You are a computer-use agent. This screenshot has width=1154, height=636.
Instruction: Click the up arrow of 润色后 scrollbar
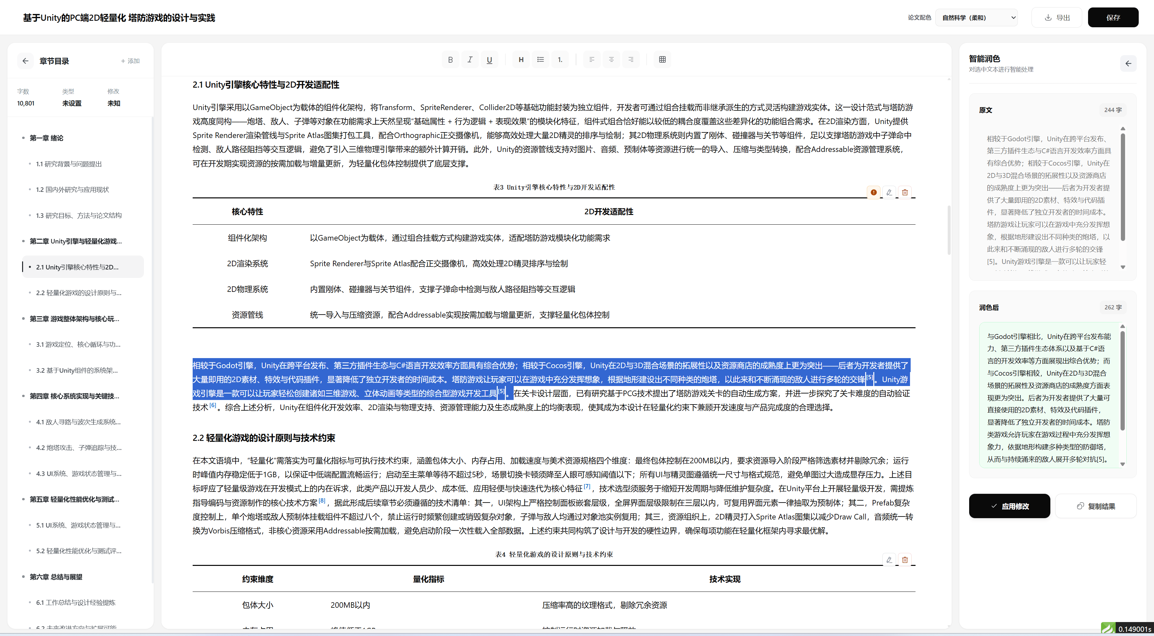(1123, 327)
